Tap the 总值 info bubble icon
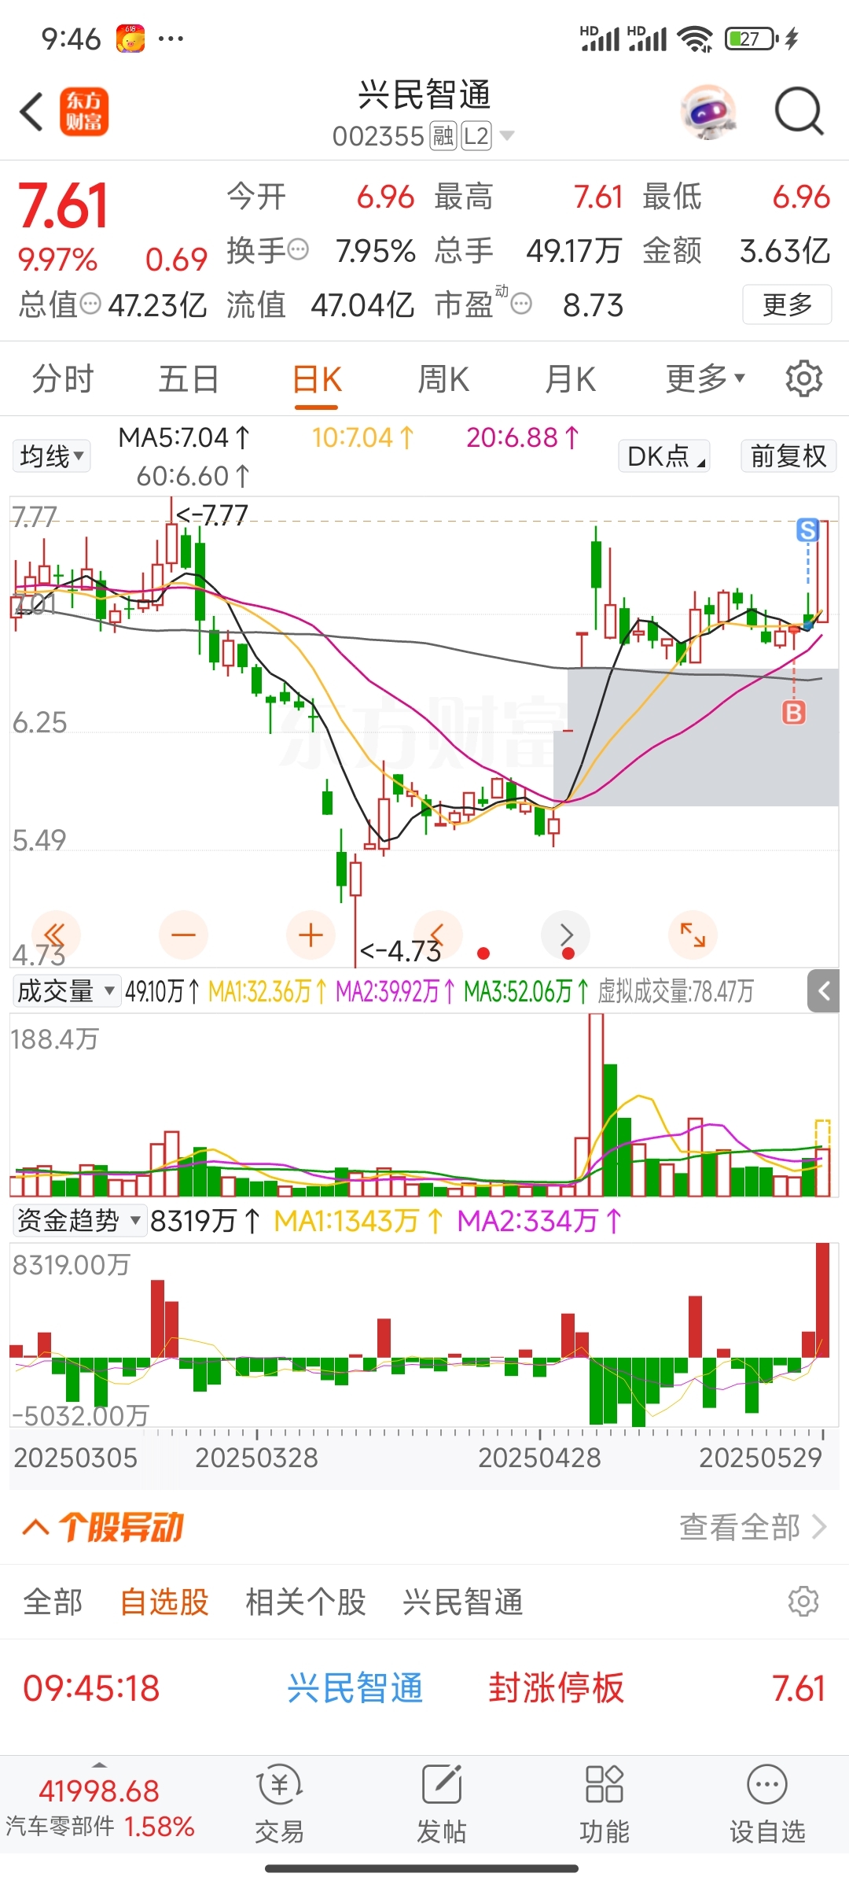Image resolution: width=849 pixels, height=1888 pixels. click(91, 304)
